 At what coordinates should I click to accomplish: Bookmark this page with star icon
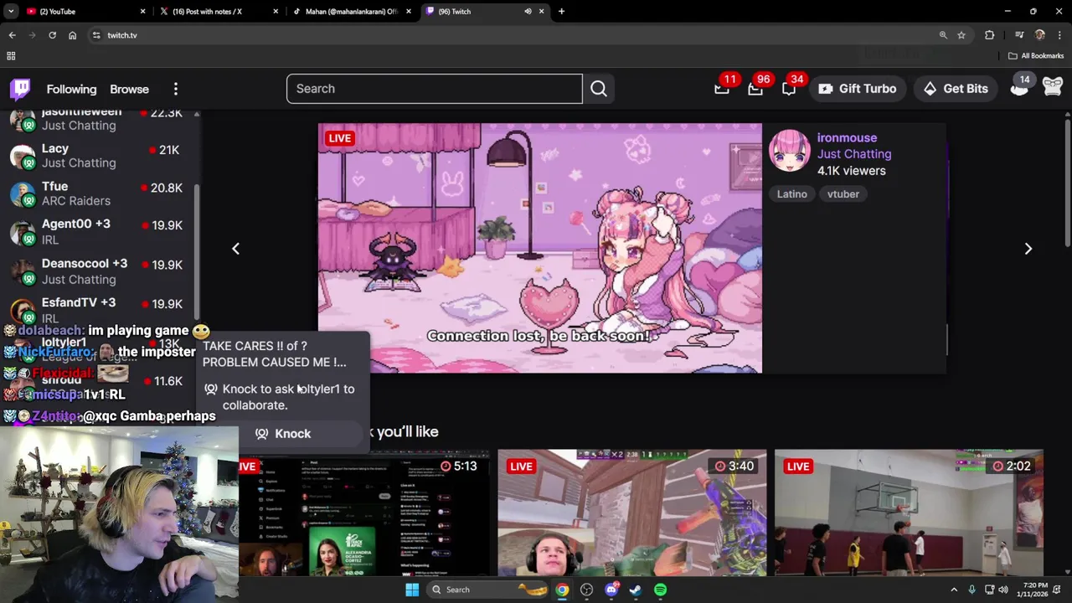pos(961,35)
